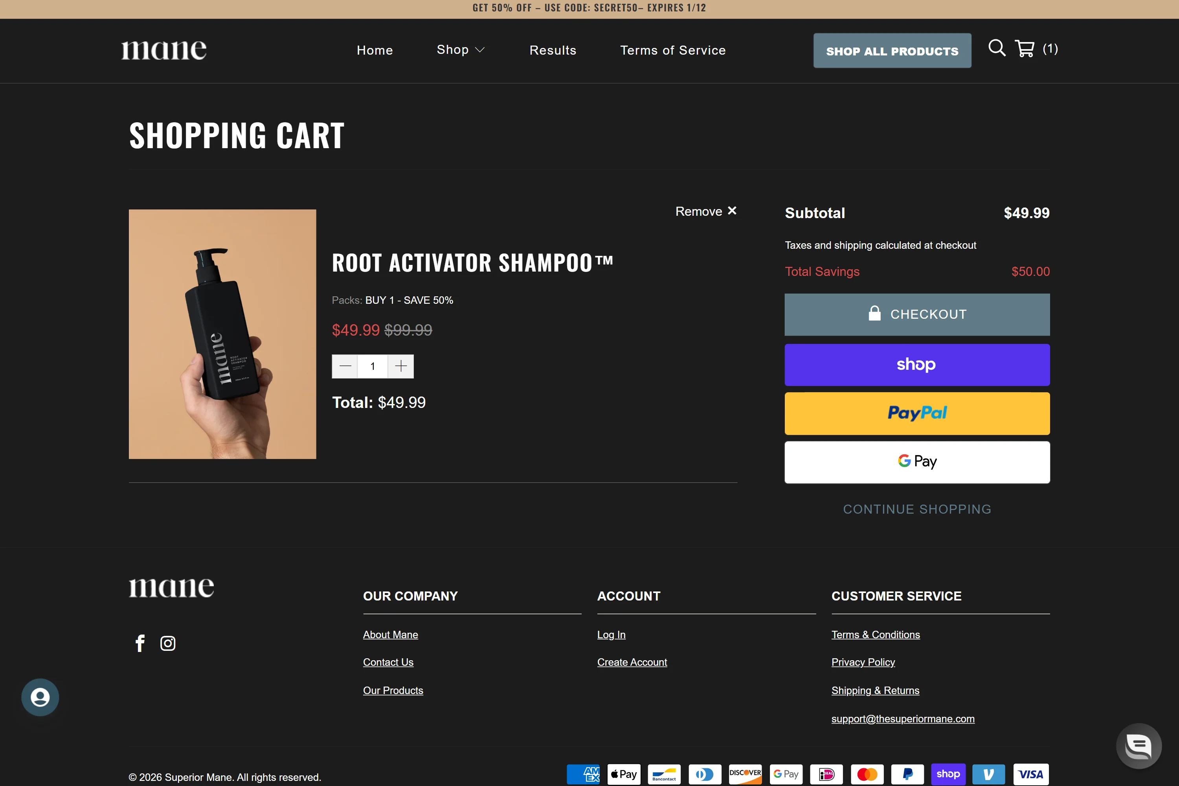1179x786 pixels.
Task: Open the Shipping & Returns link
Action: (875, 690)
